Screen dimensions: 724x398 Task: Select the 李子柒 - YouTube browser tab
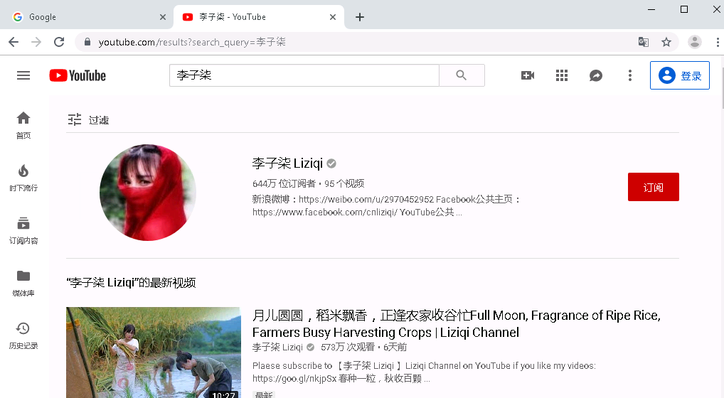point(259,17)
